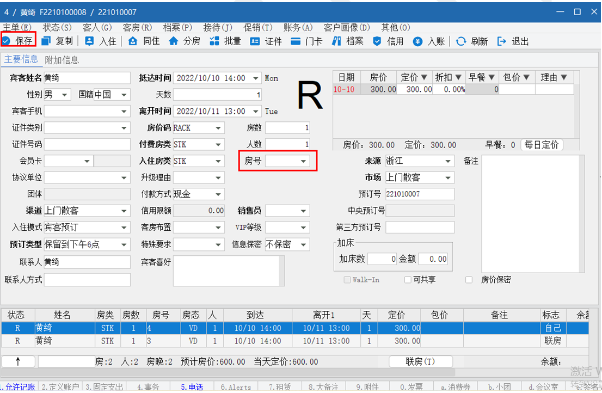
Task: Open the 1.允许记账 bottom tab
Action: tap(17, 387)
